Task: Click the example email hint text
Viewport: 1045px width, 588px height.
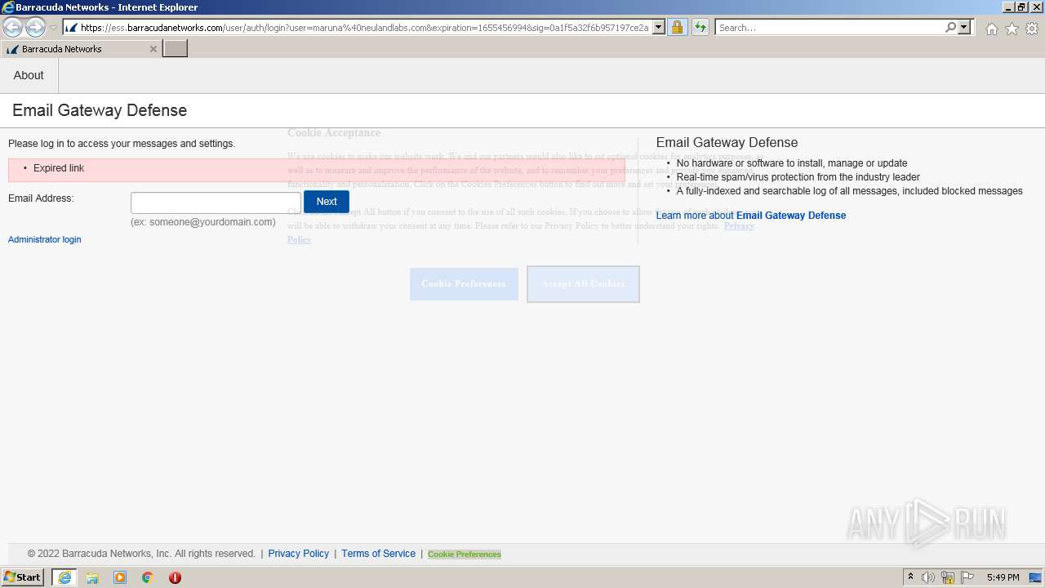Action: click(203, 222)
